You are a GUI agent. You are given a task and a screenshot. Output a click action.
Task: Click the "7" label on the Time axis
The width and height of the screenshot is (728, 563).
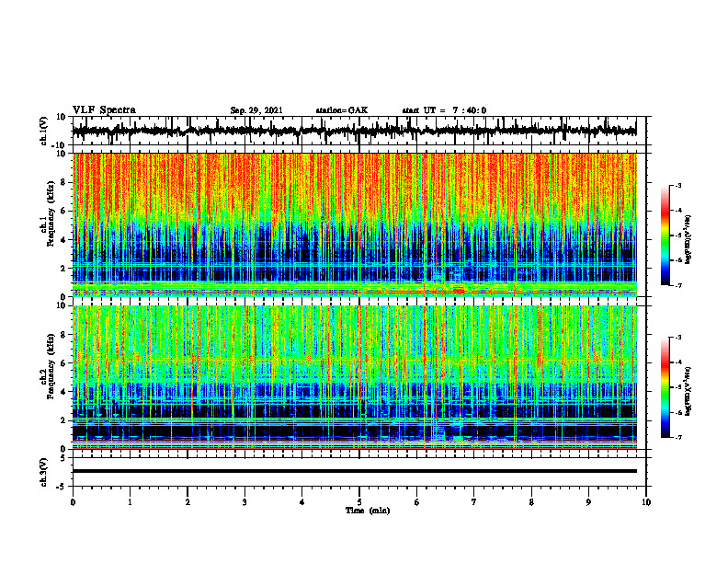474,502
